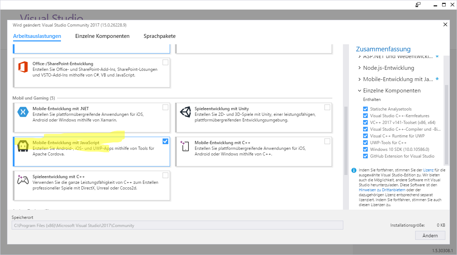457x255 pixels.
Task: Enable Spieleentwicklung mit Unity workload
Action: 327,107
